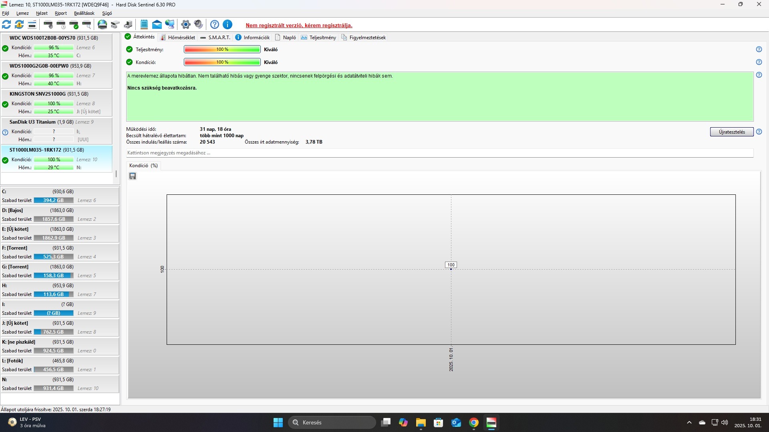Open the notepad report toolbar icon
This screenshot has height=432, width=769.
144,25
